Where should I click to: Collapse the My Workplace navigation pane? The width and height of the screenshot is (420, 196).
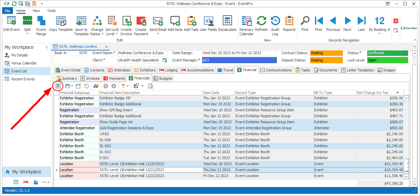(47, 48)
